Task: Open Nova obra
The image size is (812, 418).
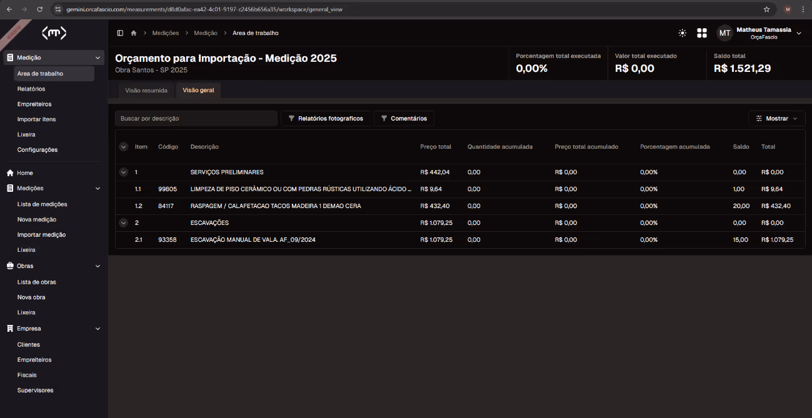Action: [x=31, y=297]
